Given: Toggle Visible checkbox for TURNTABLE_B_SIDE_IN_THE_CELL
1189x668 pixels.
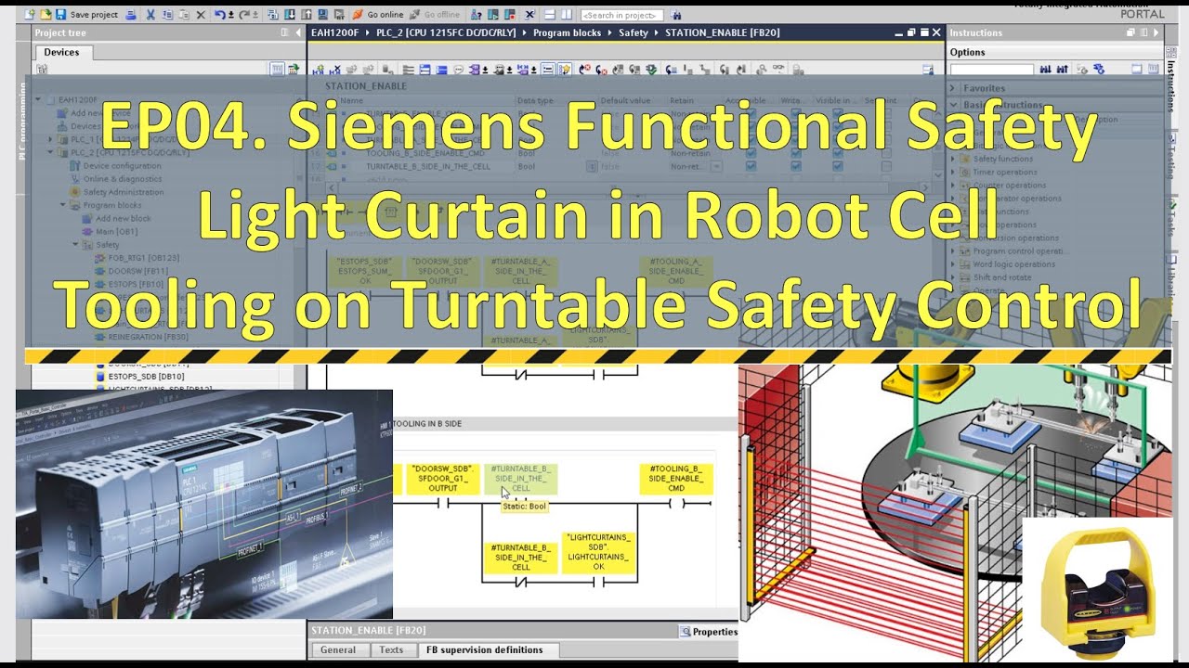Looking at the screenshot, I should click(x=838, y=166).
